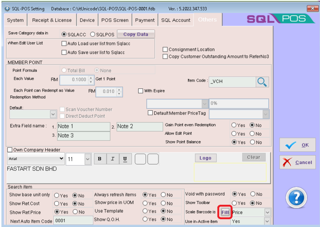Toggle Underline formatting button
320x227 pixels.
tap(125, 159)
